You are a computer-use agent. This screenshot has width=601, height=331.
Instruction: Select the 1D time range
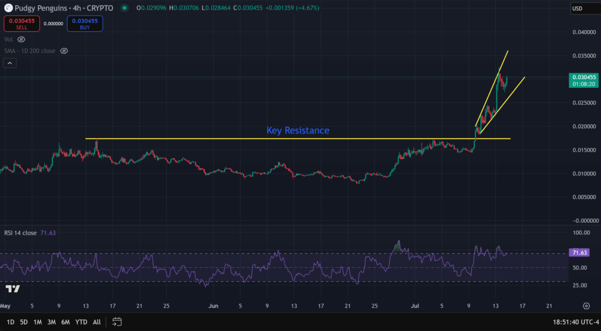[x=11, y=322]
